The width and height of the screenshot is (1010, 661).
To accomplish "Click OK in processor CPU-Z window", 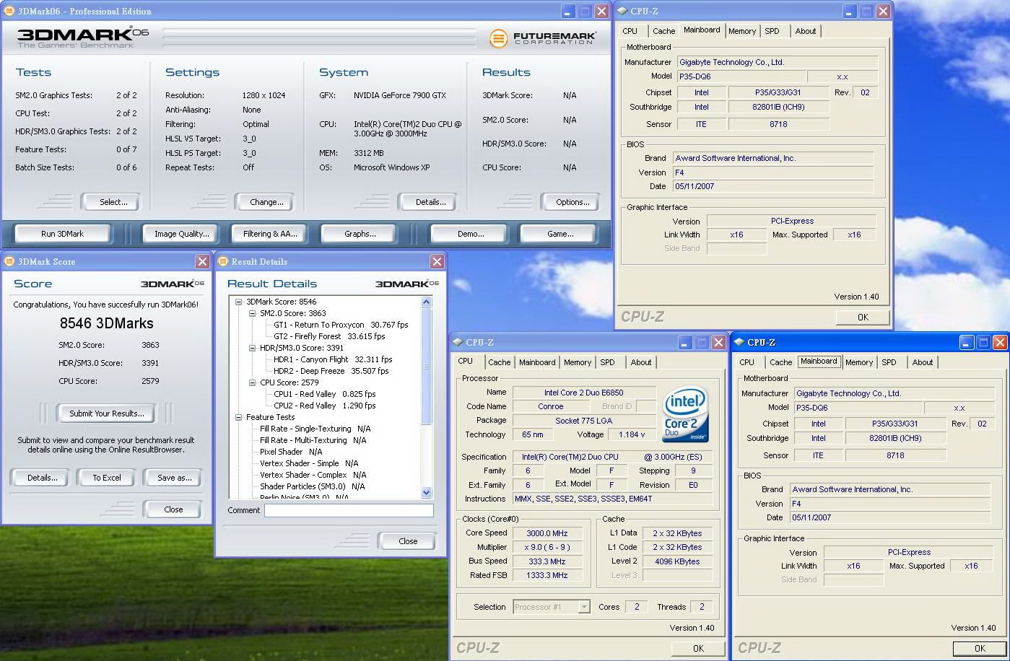I will tap(698, 649).
